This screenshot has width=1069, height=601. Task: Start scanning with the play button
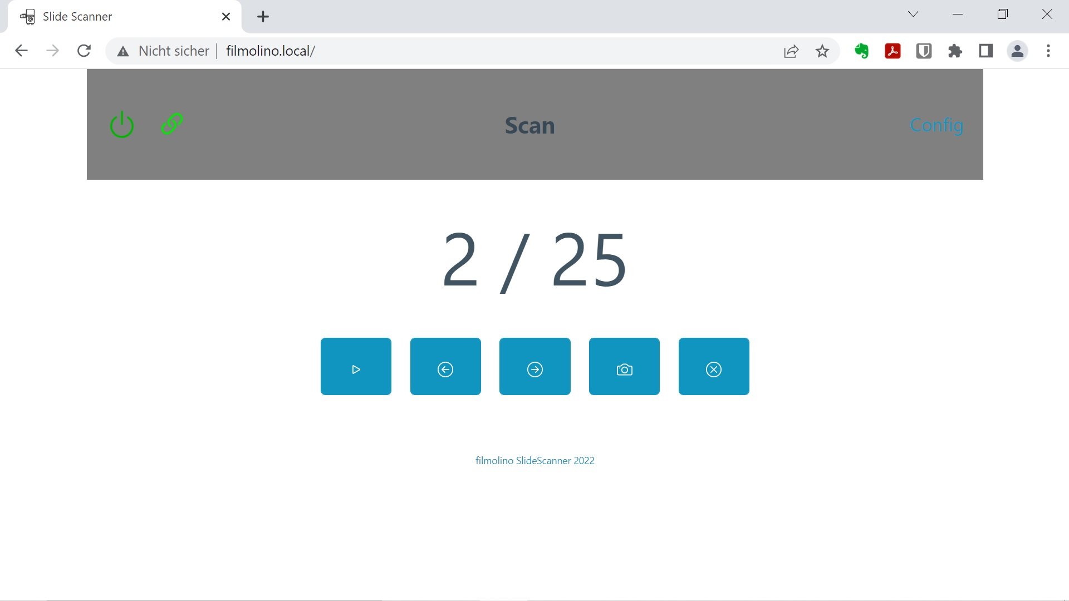point(356,366)
